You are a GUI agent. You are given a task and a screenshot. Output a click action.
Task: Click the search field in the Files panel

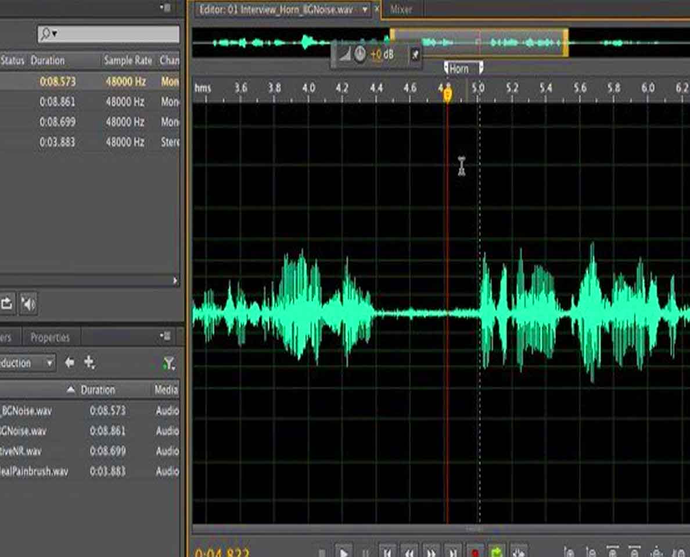click(x=109, y=34)
